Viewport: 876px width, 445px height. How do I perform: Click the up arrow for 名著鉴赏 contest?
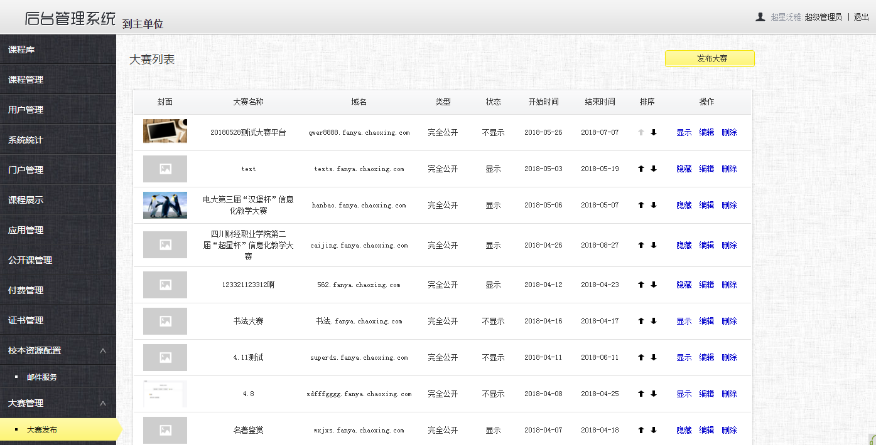point(640,430)
